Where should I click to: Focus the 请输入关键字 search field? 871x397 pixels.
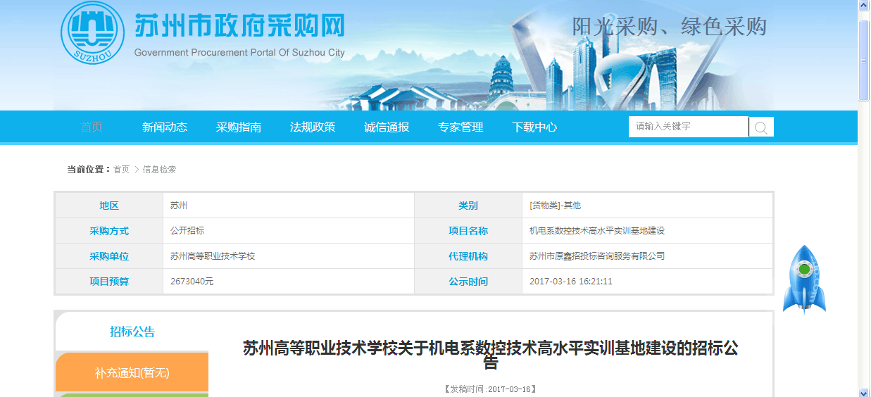[x=689, y=127]
